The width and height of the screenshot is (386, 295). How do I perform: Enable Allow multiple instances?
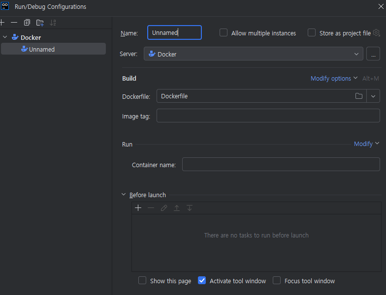[x=224, y=32]
